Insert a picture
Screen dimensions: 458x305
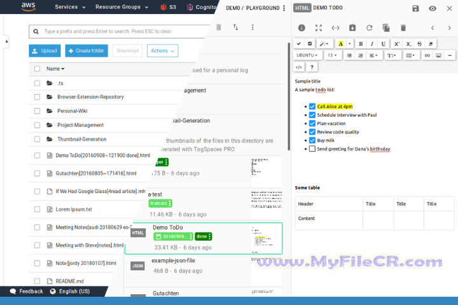438,55
